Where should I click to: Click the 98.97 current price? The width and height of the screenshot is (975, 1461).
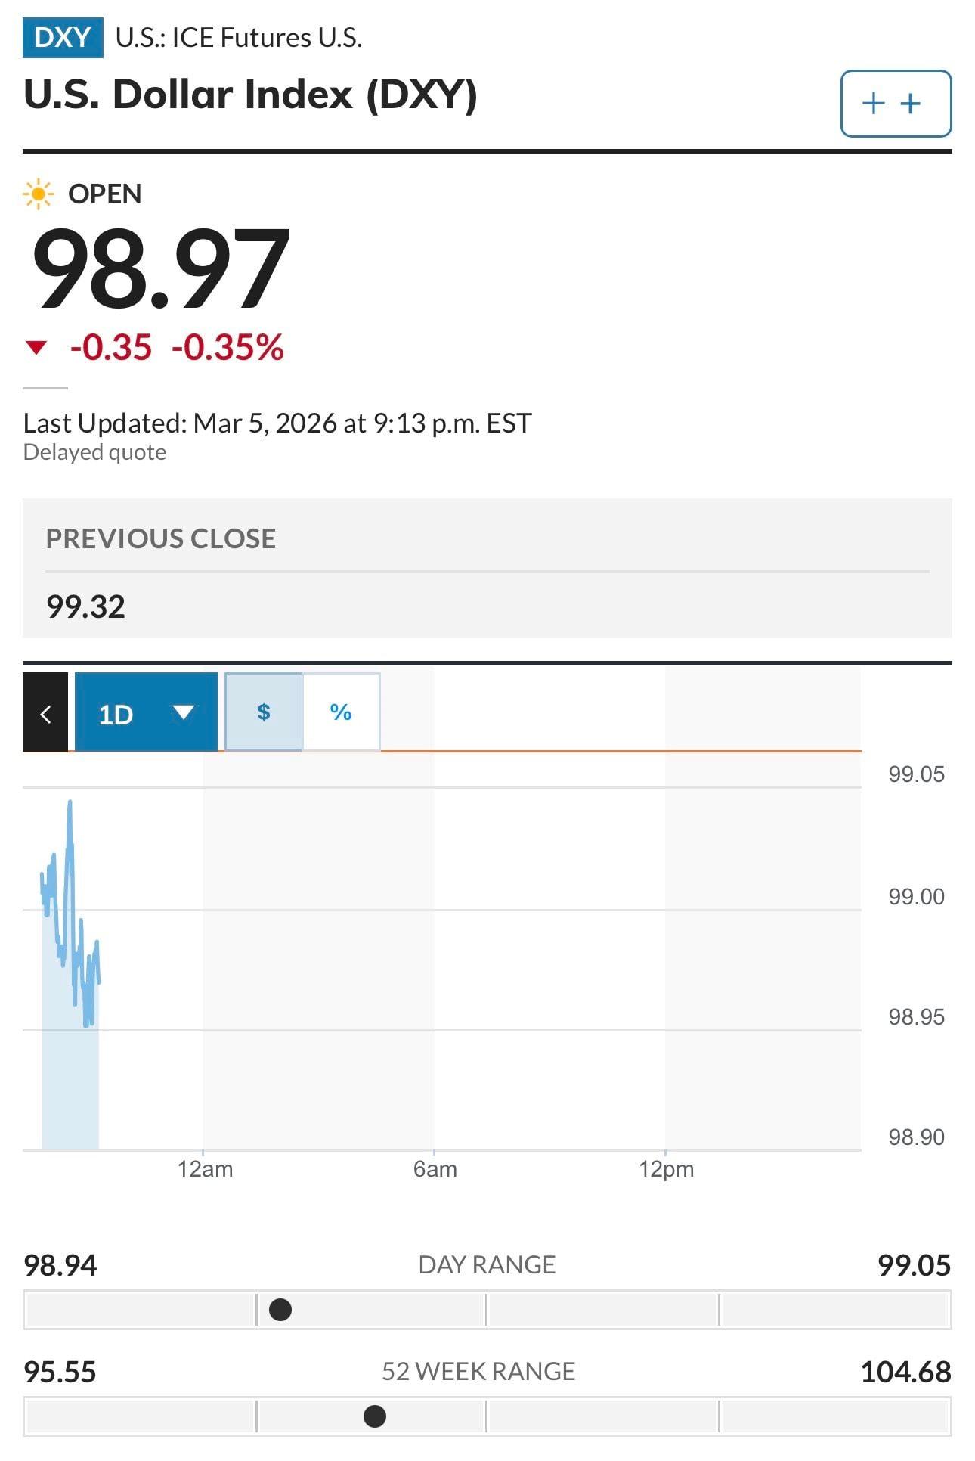pyautogui.click(x=160, y=269)
